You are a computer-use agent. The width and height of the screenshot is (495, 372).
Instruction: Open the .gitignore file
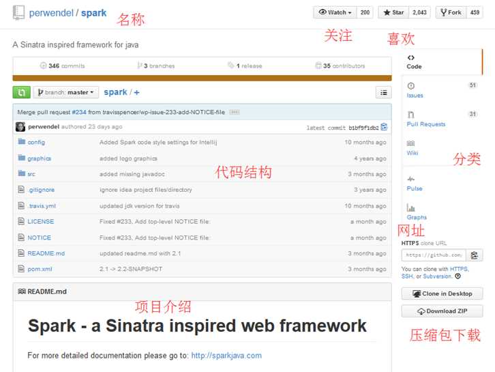click(x=41, y=190)
